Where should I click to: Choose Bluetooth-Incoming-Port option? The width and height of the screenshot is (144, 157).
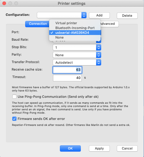pos(75,28)
